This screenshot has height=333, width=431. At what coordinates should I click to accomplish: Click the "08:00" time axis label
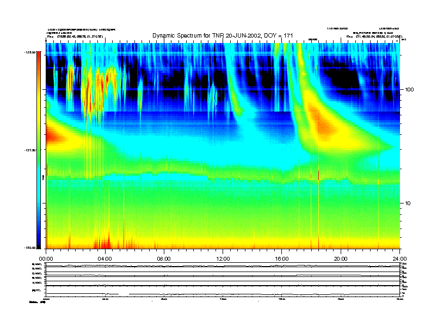pos(164,259)
